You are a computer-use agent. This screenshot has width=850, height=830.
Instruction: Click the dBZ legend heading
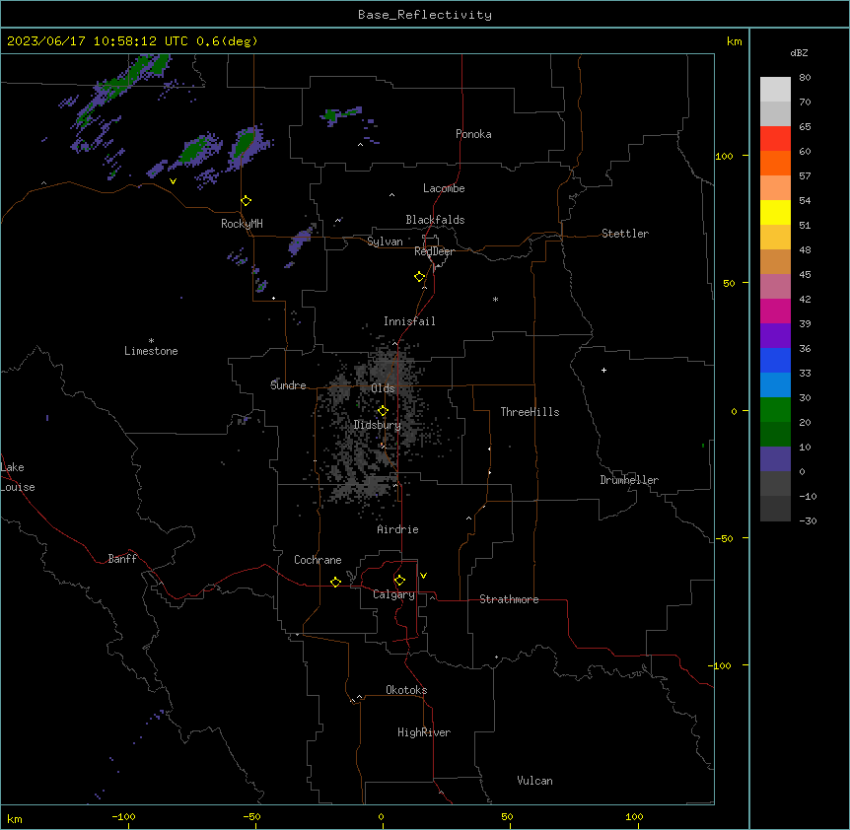pyautogui.click(x=799, y=52)
